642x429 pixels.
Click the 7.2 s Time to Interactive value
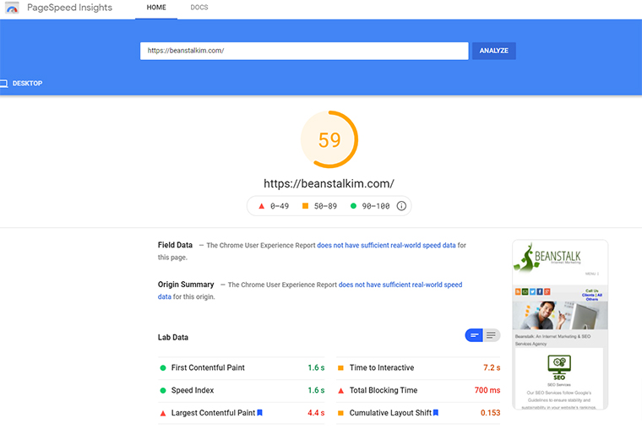point(492,367)
